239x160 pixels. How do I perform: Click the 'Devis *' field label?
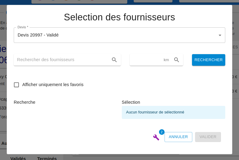click(x=23, y=27)
